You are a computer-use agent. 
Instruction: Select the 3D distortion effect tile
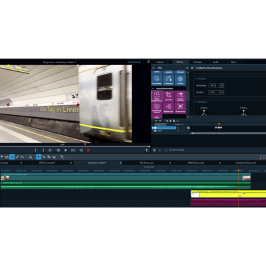click(180, 108)
